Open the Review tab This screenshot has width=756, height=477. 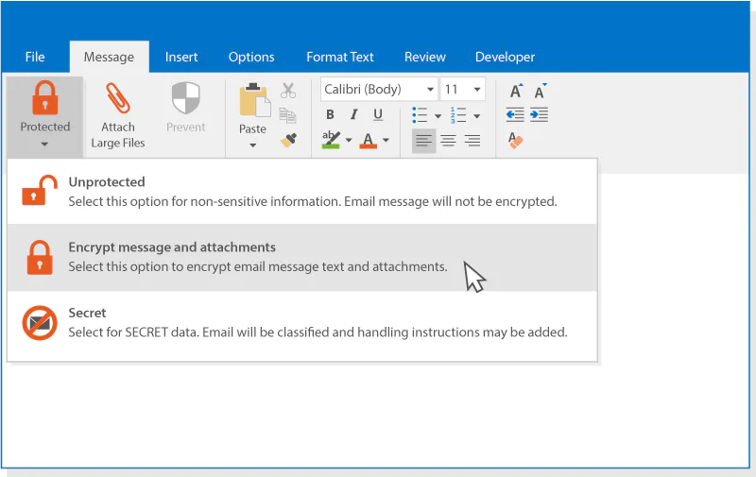[424, 57]
